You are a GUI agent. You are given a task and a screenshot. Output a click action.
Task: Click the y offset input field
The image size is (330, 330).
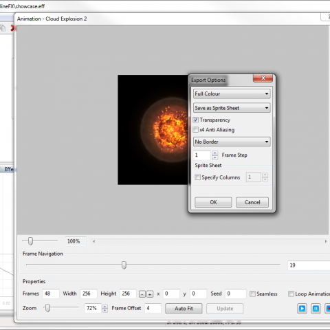[x=199, y=294]
